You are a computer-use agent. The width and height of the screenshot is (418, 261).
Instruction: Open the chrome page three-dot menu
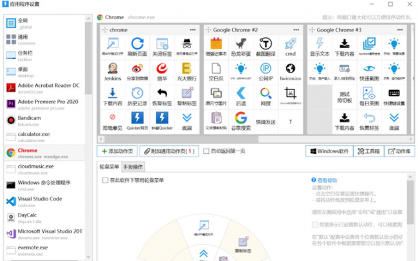point(193,30)
